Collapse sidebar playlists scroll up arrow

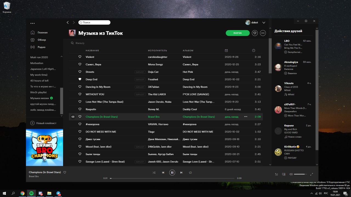pyautogui.click(x=61, y=56)
